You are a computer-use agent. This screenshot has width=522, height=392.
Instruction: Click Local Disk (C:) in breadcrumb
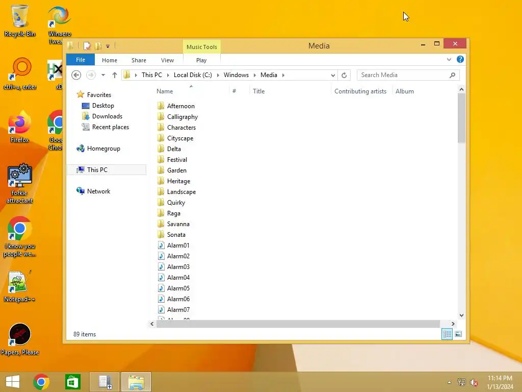point(193,75)
